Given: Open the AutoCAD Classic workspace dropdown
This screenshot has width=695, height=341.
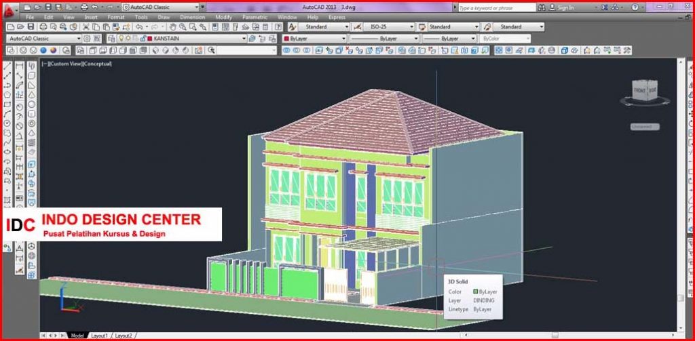Looking at the screenshot, I should (x=44, y=39).
